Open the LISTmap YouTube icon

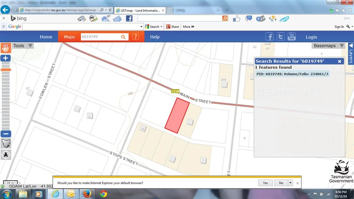[x=291, y=36]
